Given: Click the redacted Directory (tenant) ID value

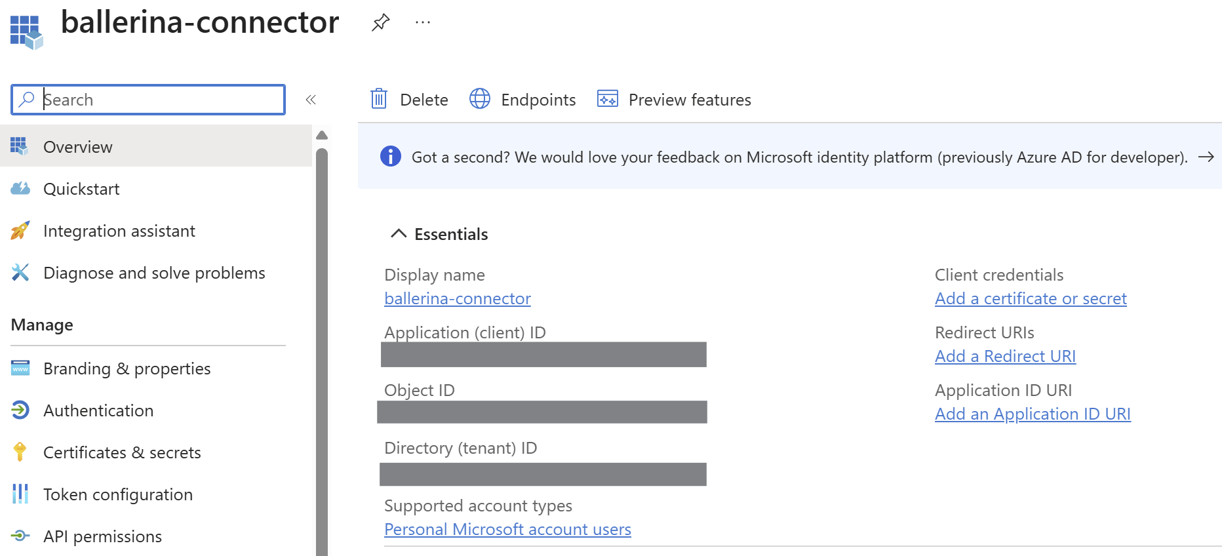Looking at the screenshot, I should click(x=543, y=475).
